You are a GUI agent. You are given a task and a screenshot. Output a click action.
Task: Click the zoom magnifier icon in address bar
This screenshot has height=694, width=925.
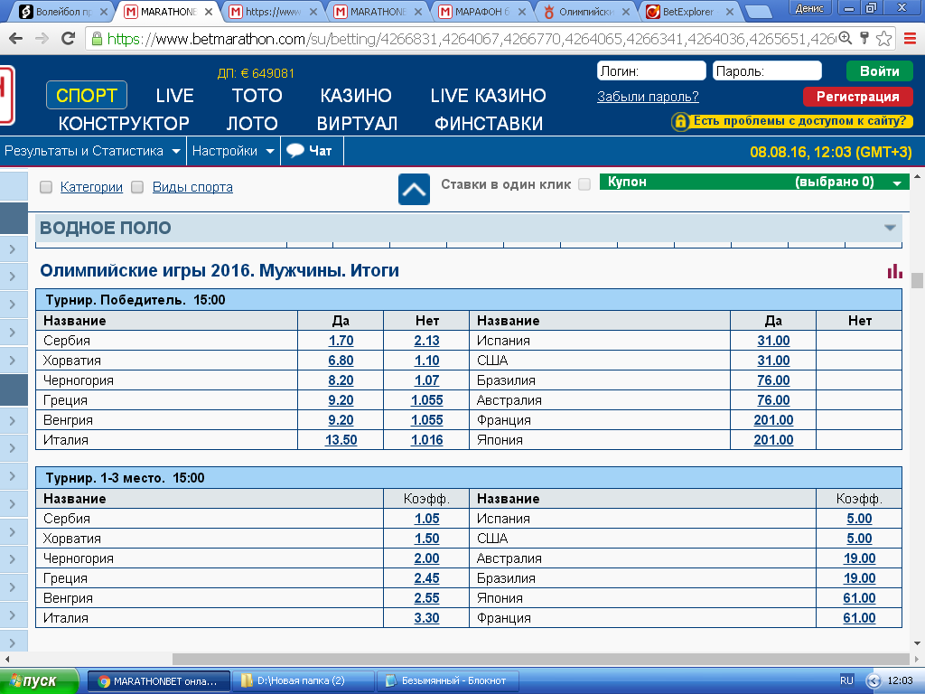tap(846, 39)
